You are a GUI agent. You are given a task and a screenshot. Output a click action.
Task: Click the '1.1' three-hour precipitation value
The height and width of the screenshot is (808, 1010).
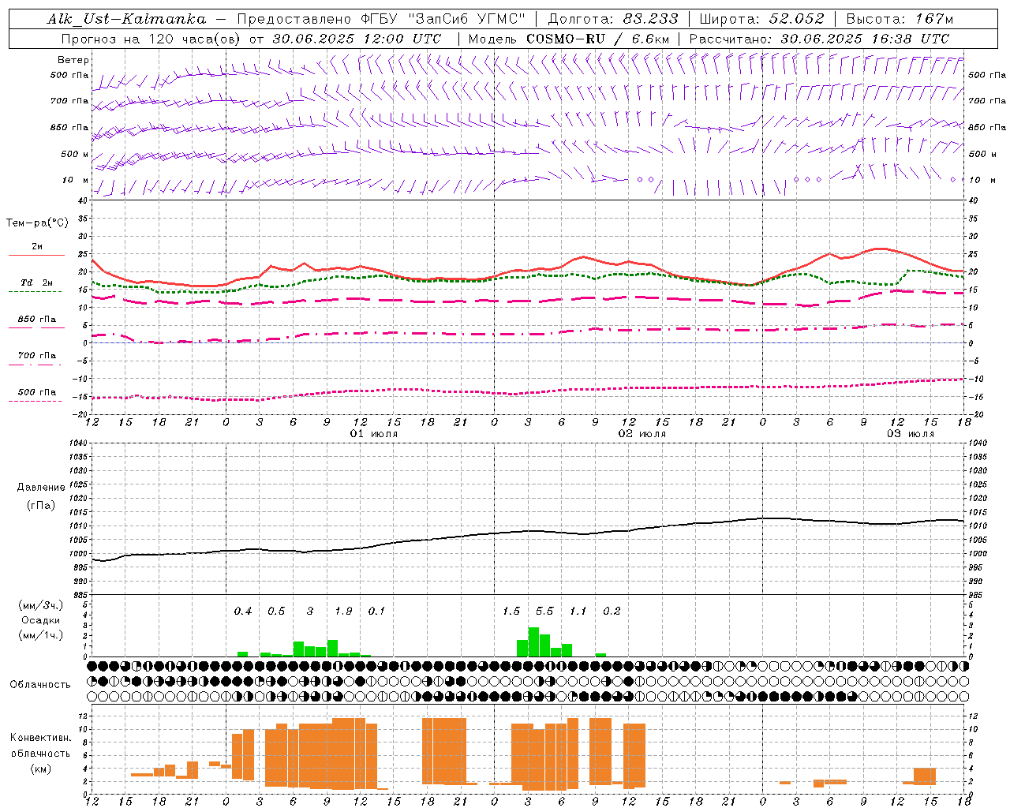(x=578, y=612)
